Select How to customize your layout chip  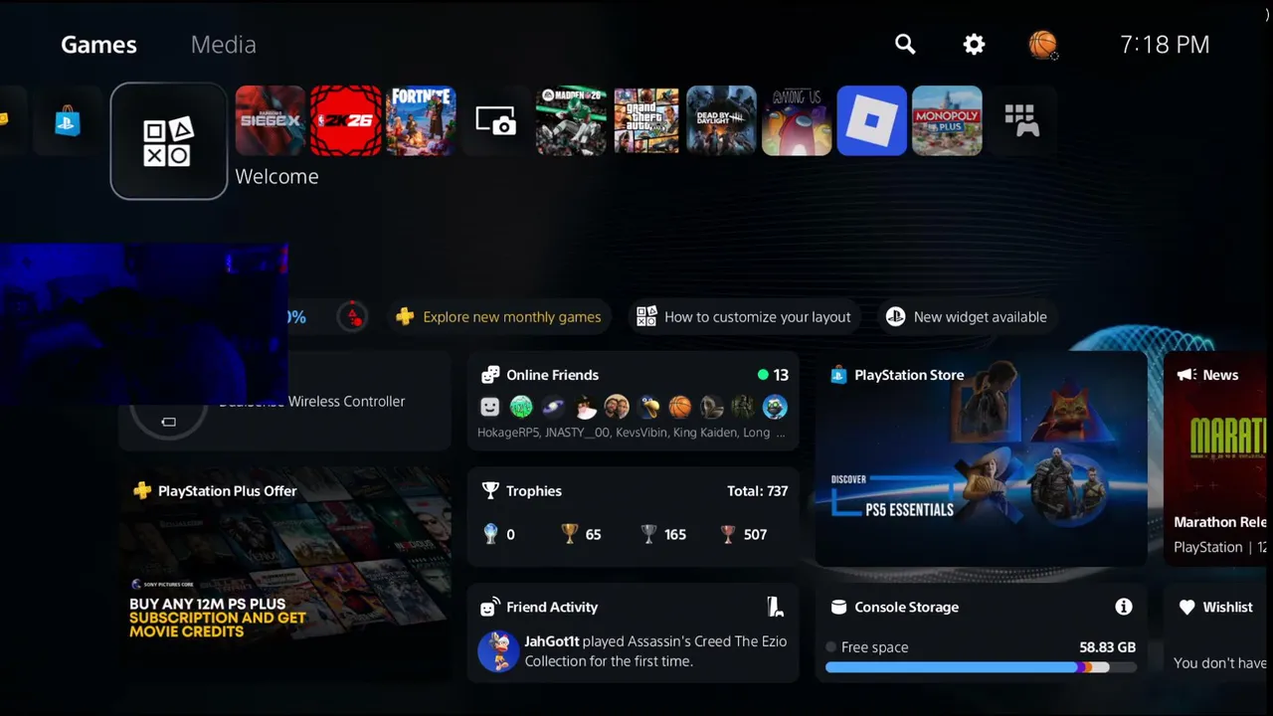pyautogui.click(x=744, y=317)
